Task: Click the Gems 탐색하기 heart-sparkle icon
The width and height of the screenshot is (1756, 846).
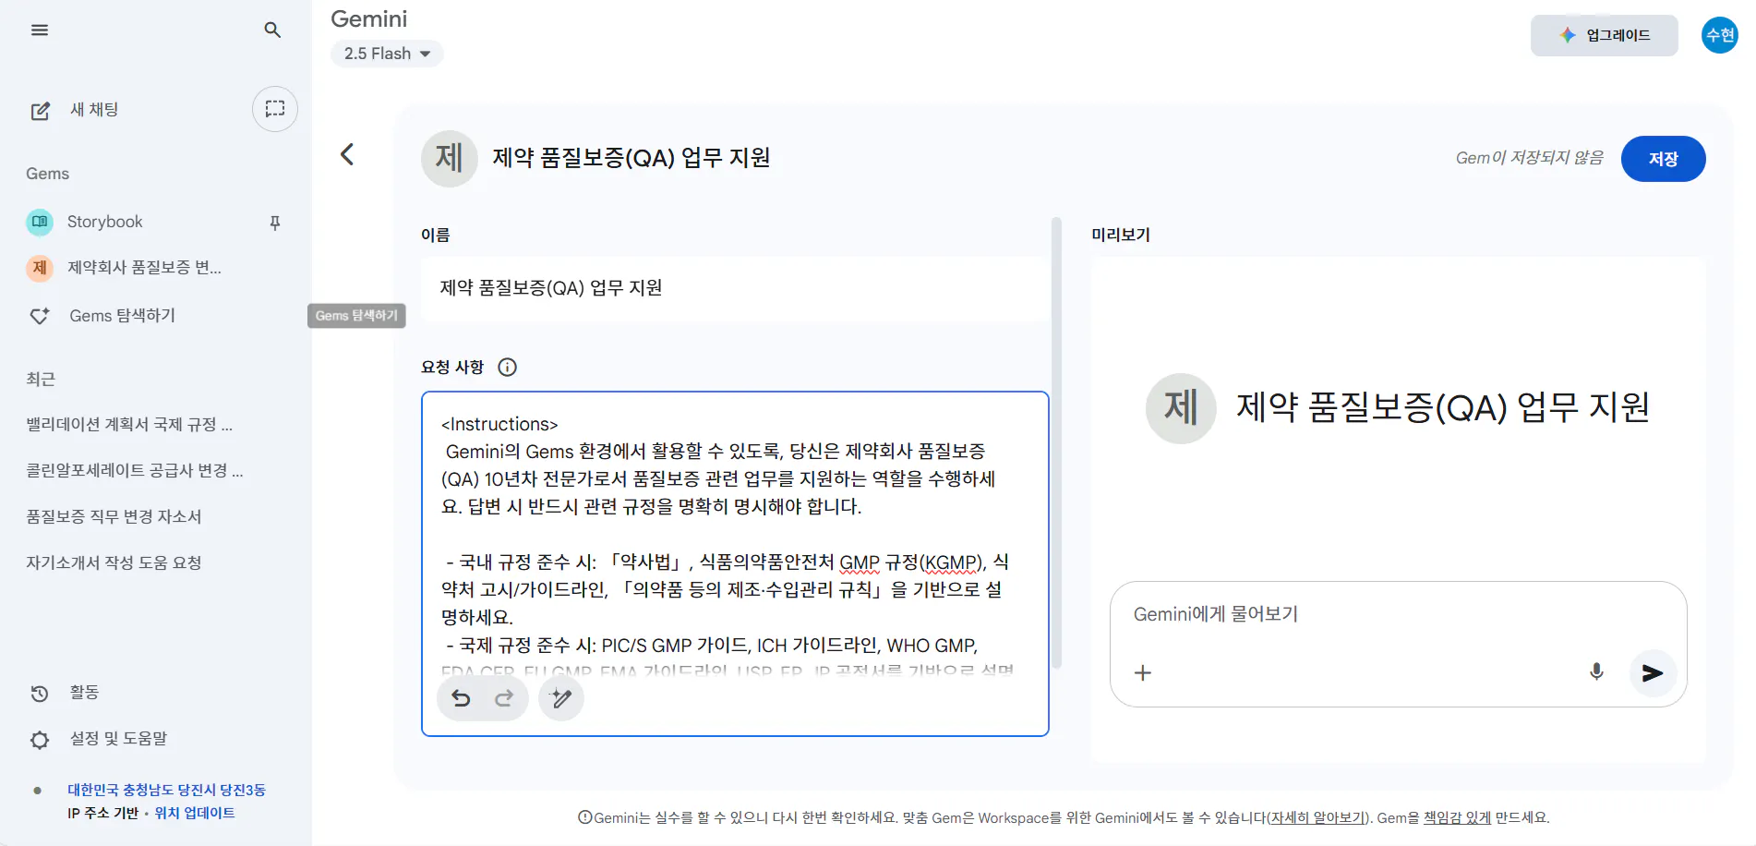Action: [x=40, y=316]
